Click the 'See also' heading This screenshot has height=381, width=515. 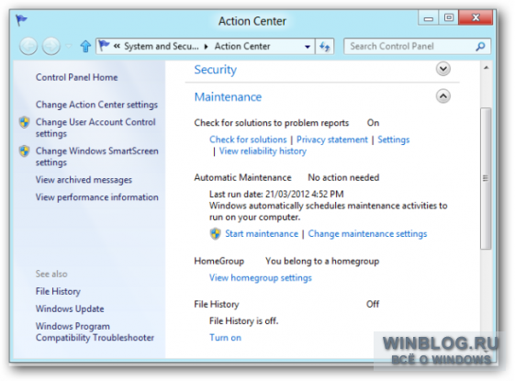[51, 274]
